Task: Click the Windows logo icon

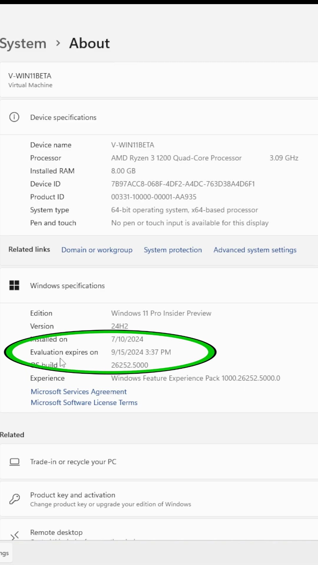Action: point(14,285)
